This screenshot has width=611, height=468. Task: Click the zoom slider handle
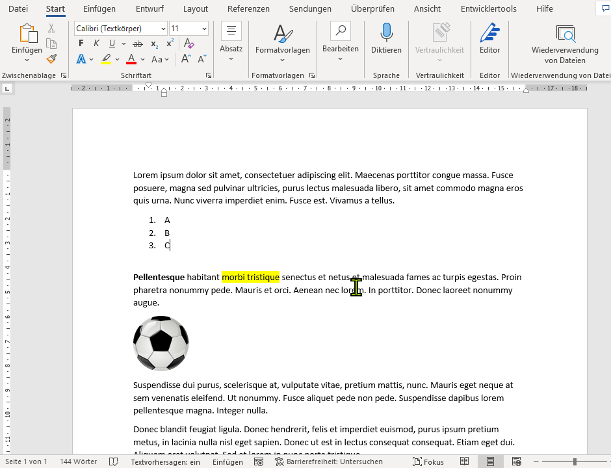(x=575, y=461)
